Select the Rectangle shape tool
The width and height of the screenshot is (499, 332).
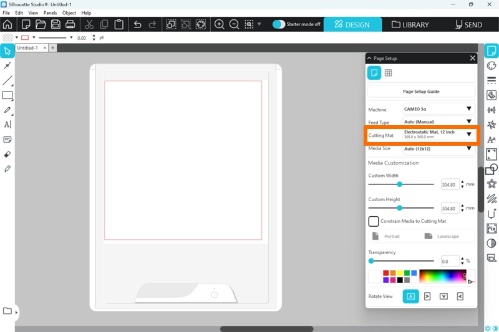click(x=7, y=95)
